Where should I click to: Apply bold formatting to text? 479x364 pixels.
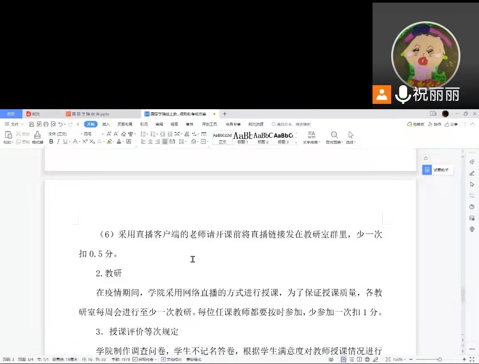click(51, 141)
